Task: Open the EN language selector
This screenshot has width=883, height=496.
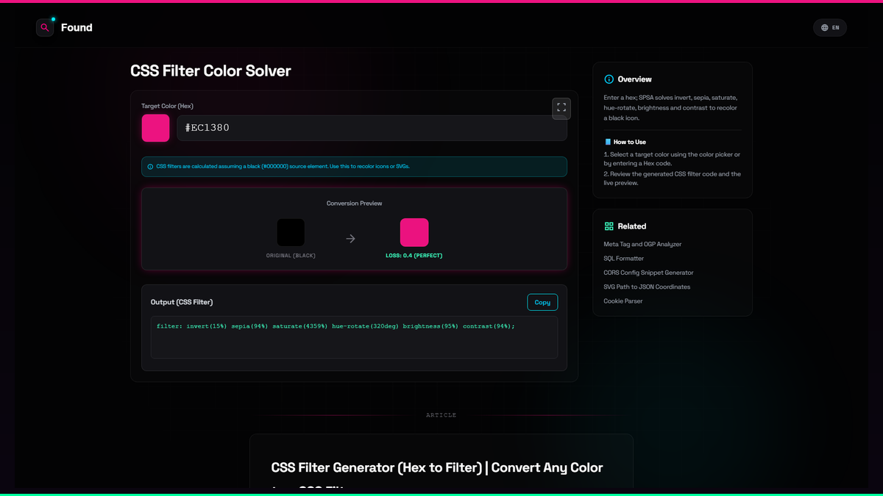Action: (830, 28)
